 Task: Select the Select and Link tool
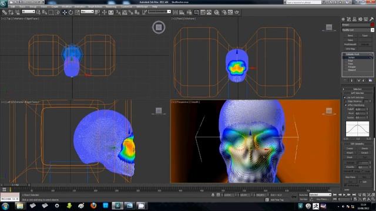point(5,12)
